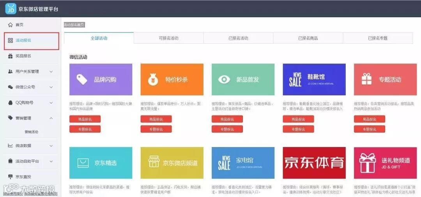This screenshot has width=421, height=197.
Task: Click the bag icon beside 活动自助平台
Action: click(11, 161)
